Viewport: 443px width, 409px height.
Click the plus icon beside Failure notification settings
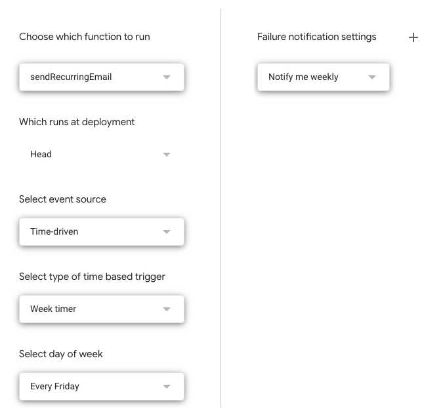[x=413, y=37]
